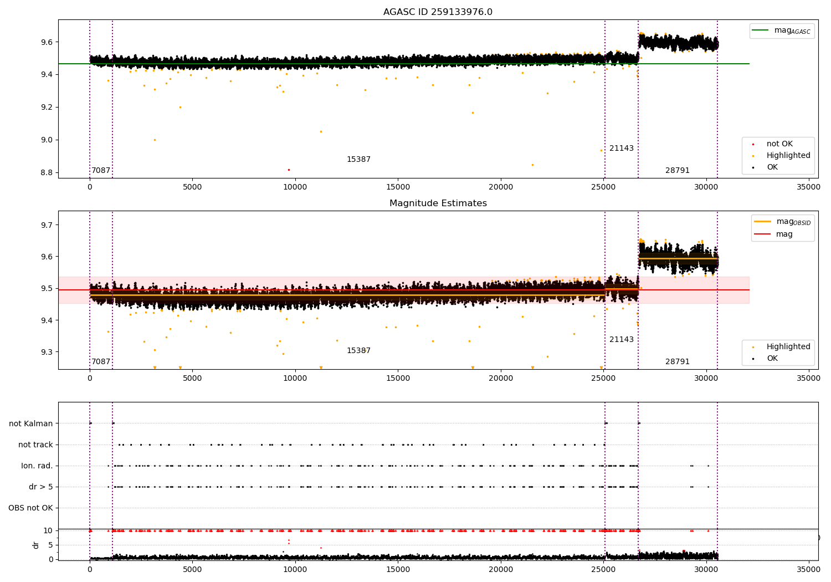Viewport: 831px width, 582px height.
Task: Click OBSID label 21143 in top plot
Action: (x=622, y=149)
